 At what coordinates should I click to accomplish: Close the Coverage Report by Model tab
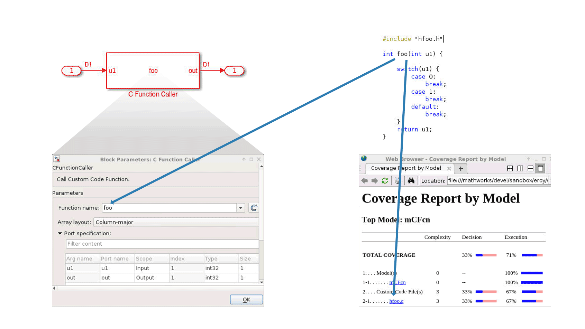click(x=449, y=168)
